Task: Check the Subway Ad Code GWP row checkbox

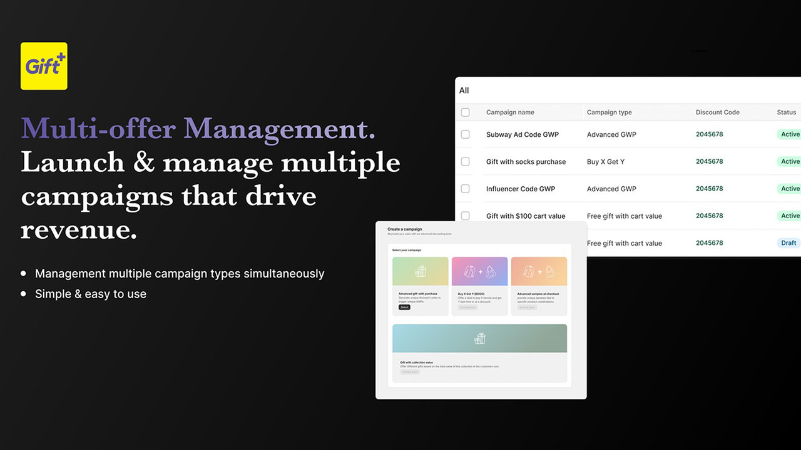Action: pos(465,134)
